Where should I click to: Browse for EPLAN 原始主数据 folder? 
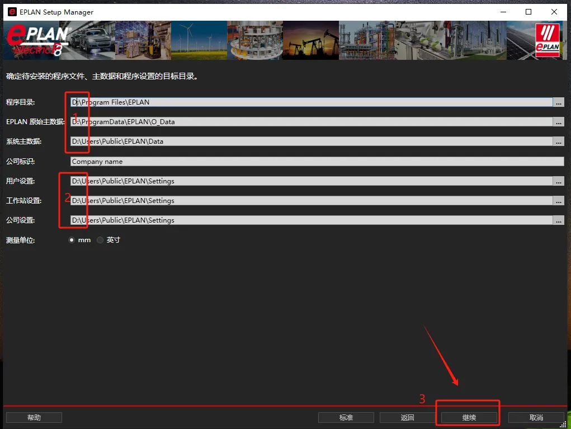tap(559, 122)
